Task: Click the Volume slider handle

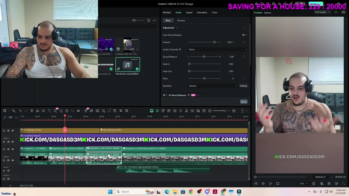Action: point(214,42)
